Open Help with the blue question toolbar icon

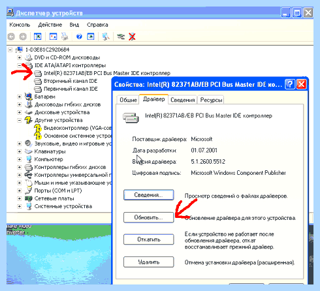pos(79,37)
